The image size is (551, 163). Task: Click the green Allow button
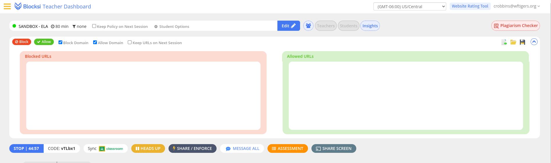point(44,42)
